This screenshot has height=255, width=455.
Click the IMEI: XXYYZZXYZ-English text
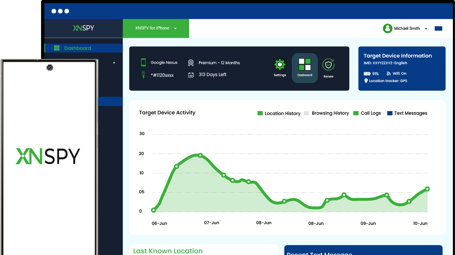pyautogui.click(x=385, y=63)
